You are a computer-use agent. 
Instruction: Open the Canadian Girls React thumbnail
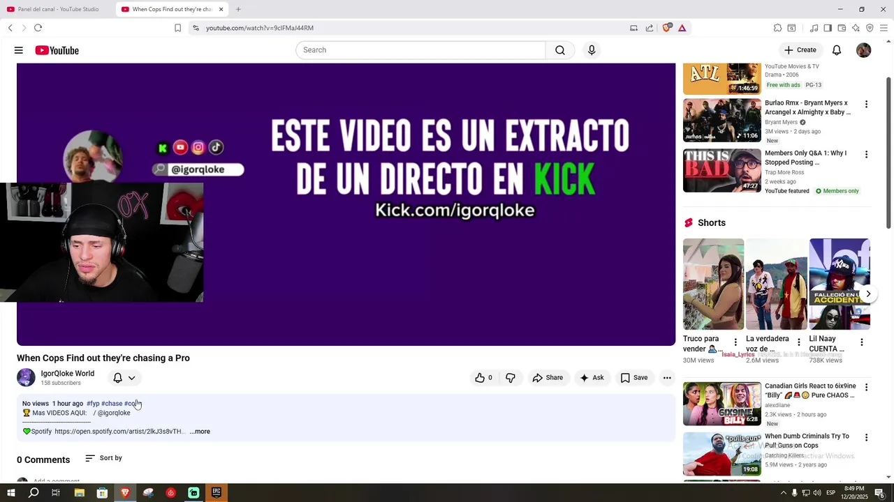click(x=722, y=403)
